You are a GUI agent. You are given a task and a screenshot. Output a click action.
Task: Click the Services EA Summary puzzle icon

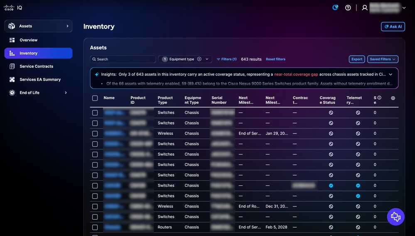[12, 79]
